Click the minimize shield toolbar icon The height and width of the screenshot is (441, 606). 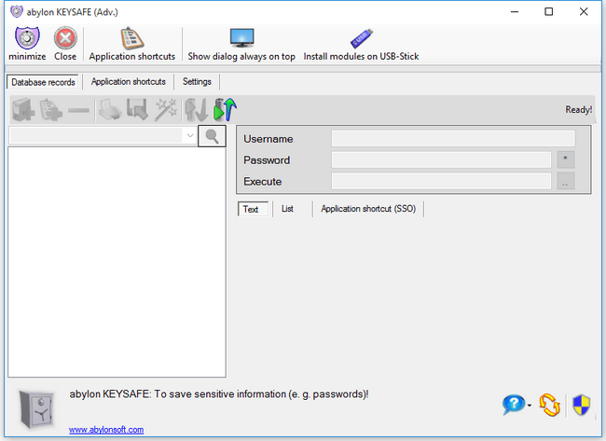pyautogui.click(x=27, y=38)
